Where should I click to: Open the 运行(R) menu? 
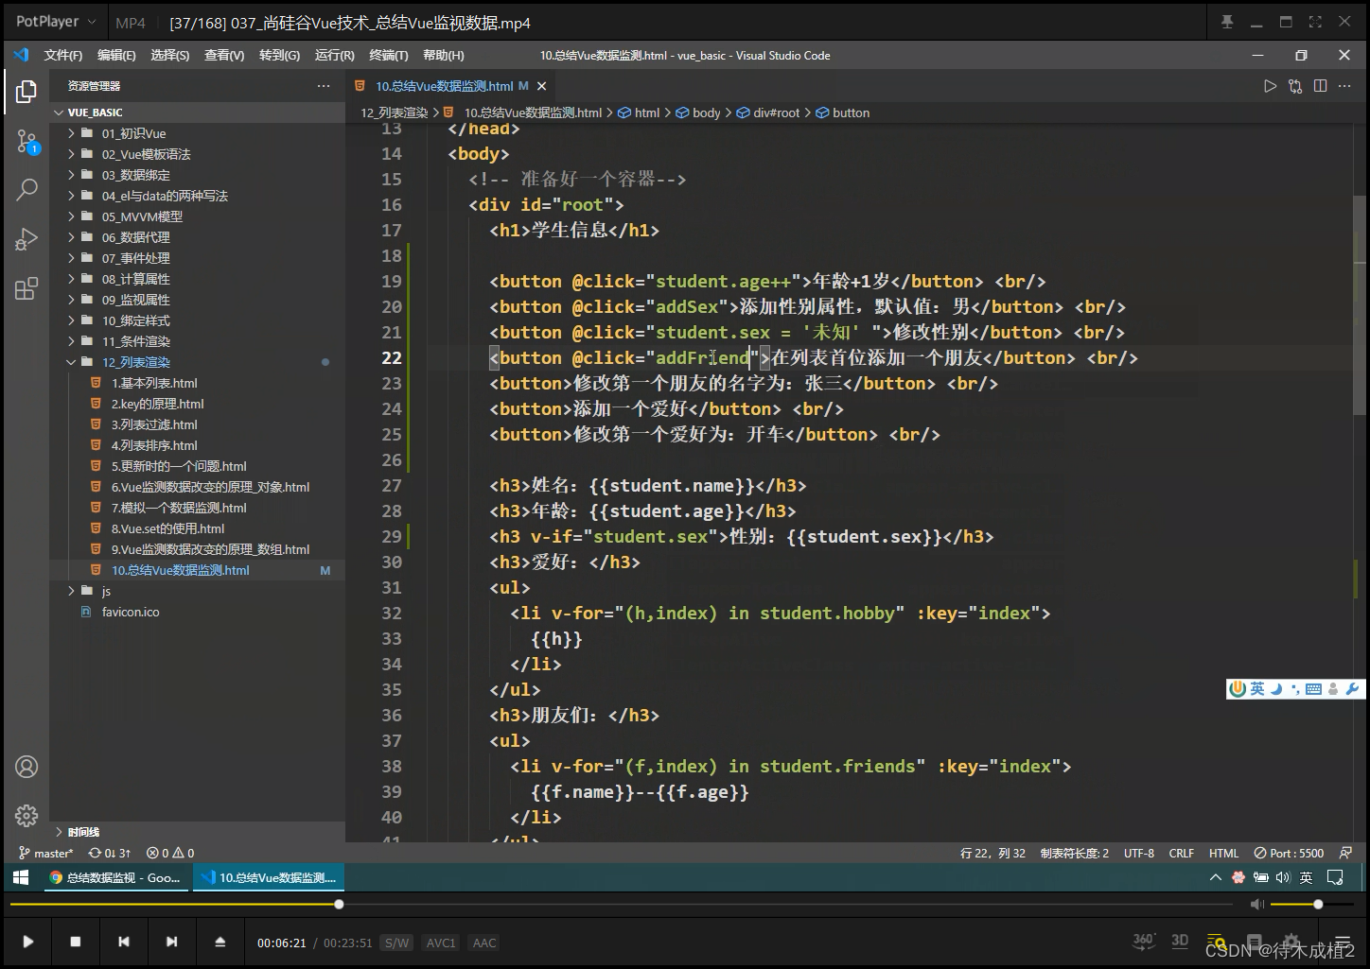click(x=334, y=56)
